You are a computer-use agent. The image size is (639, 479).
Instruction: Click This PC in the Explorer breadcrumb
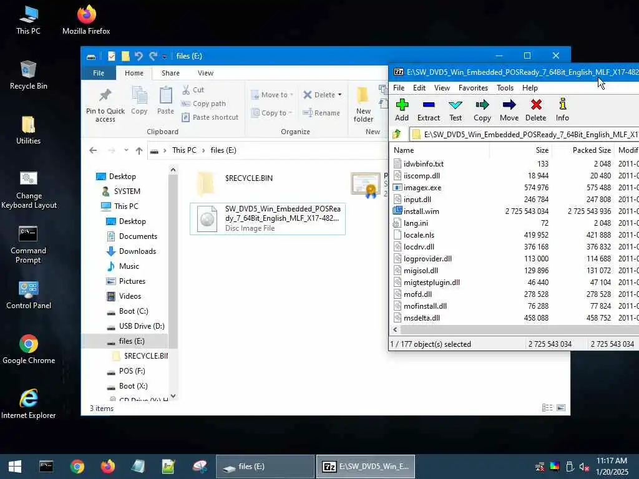pyautogui.click(x=184, y=150)
